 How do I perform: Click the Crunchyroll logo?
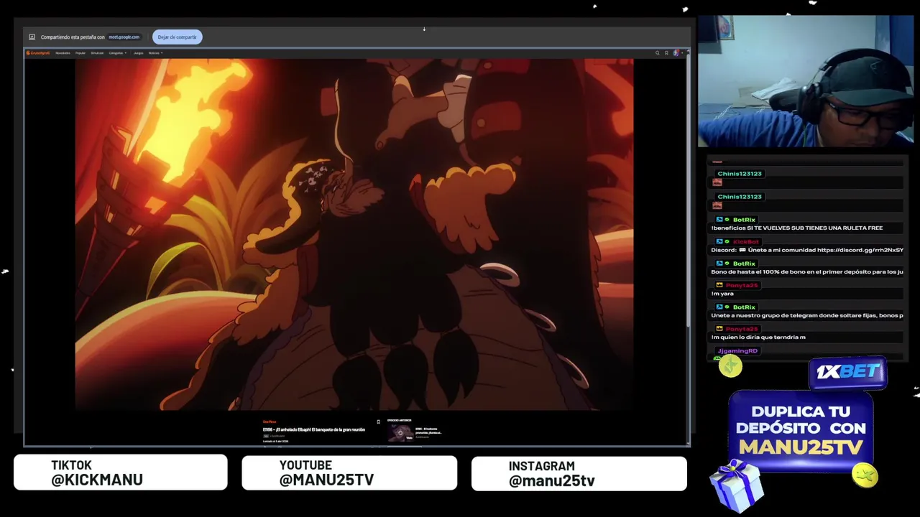click(38, 52)
